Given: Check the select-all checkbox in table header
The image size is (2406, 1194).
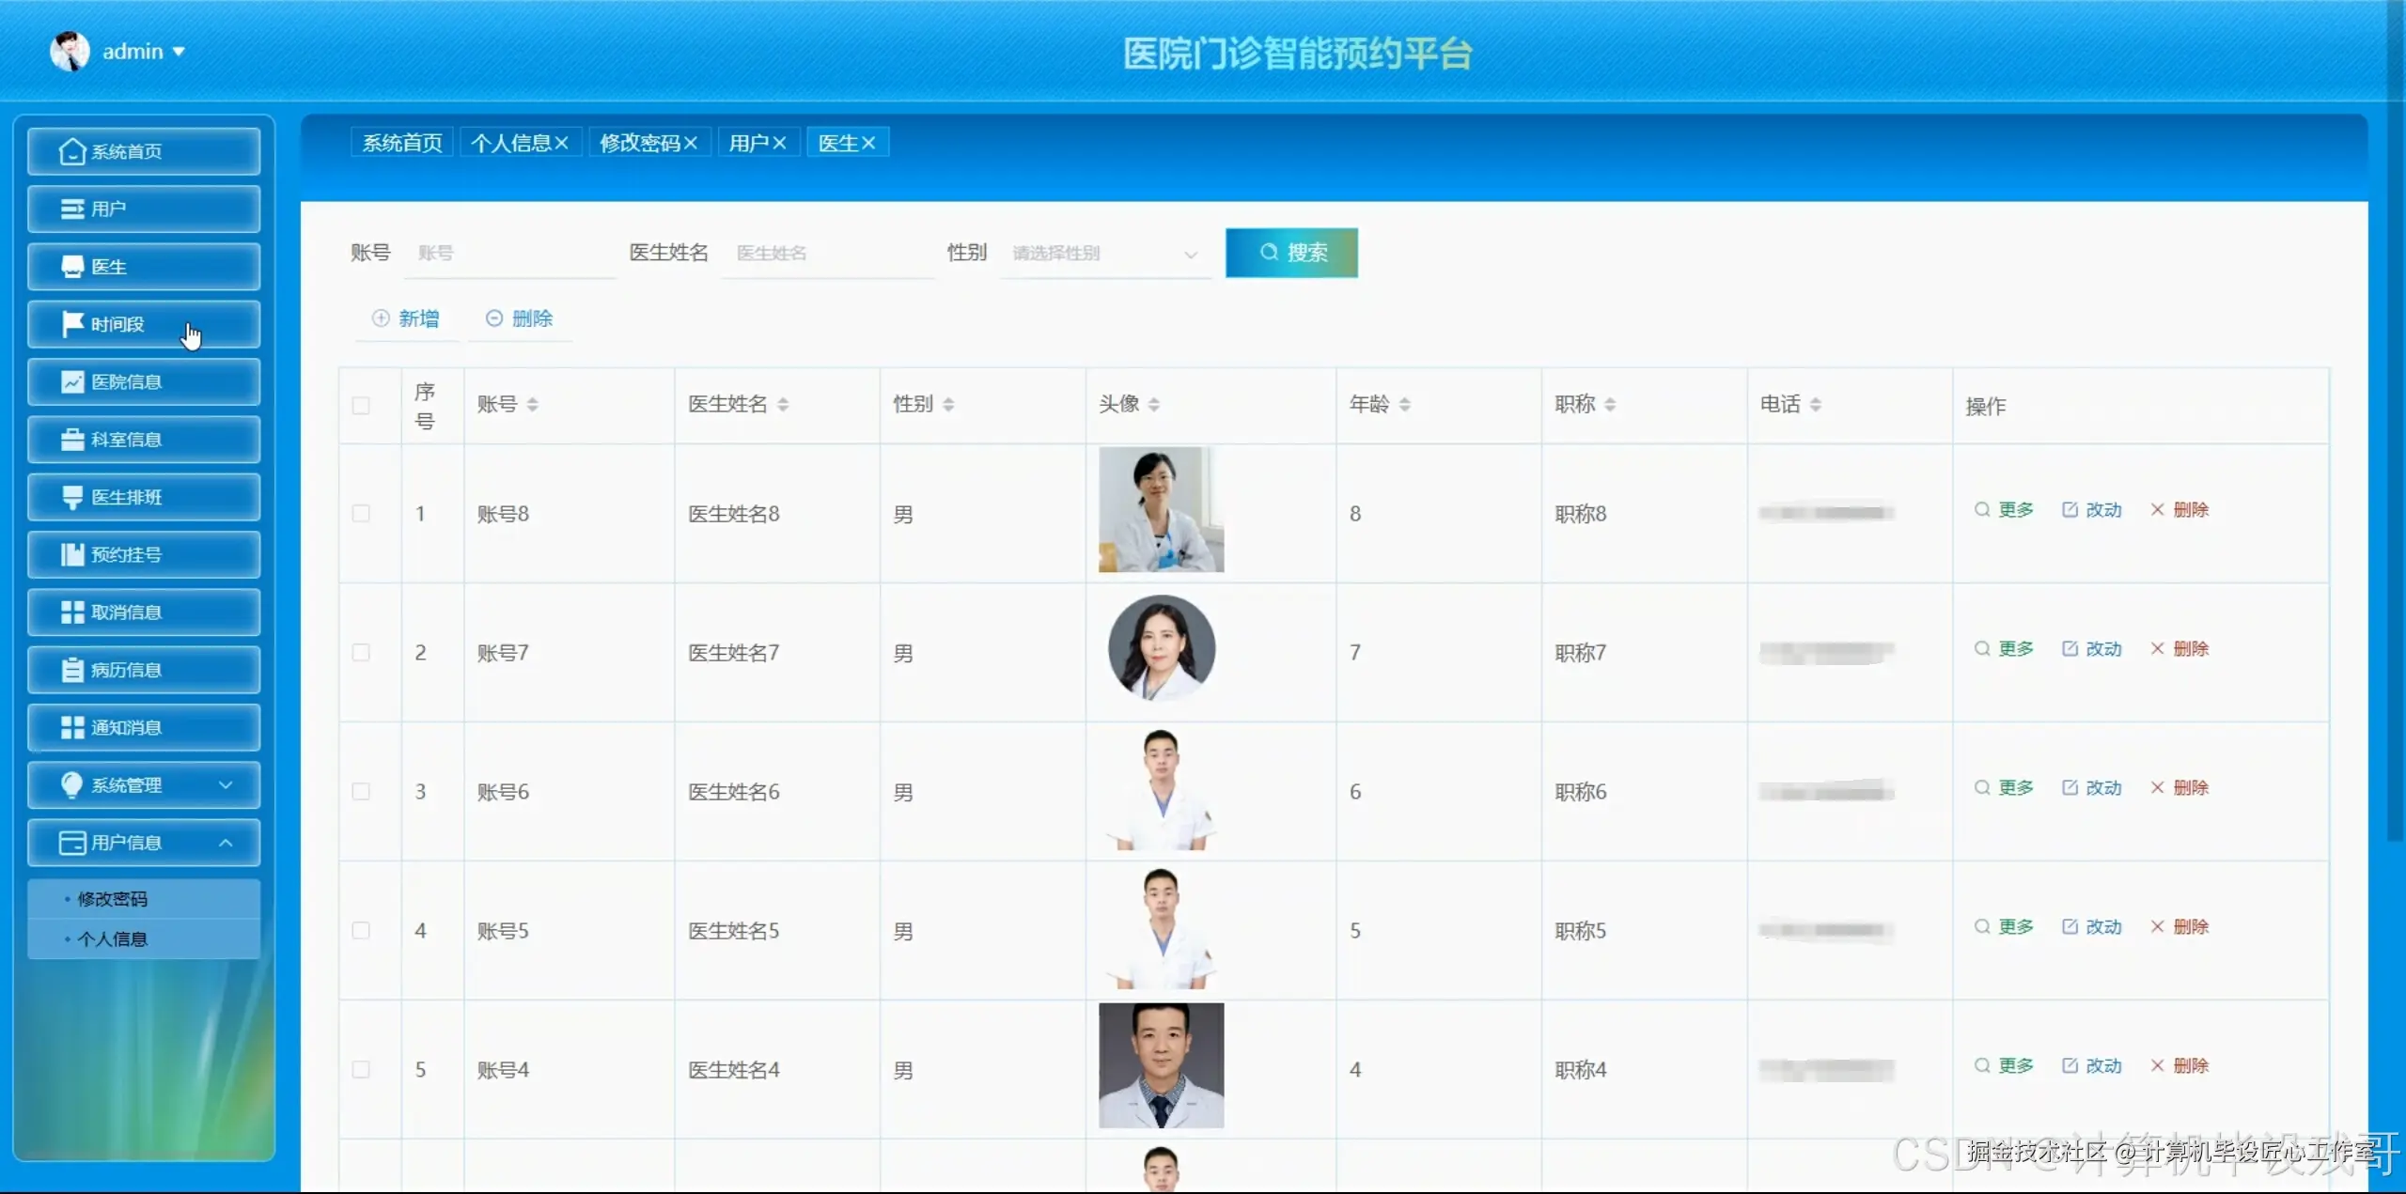Looking at the screenshot, I should click(361, 406).
